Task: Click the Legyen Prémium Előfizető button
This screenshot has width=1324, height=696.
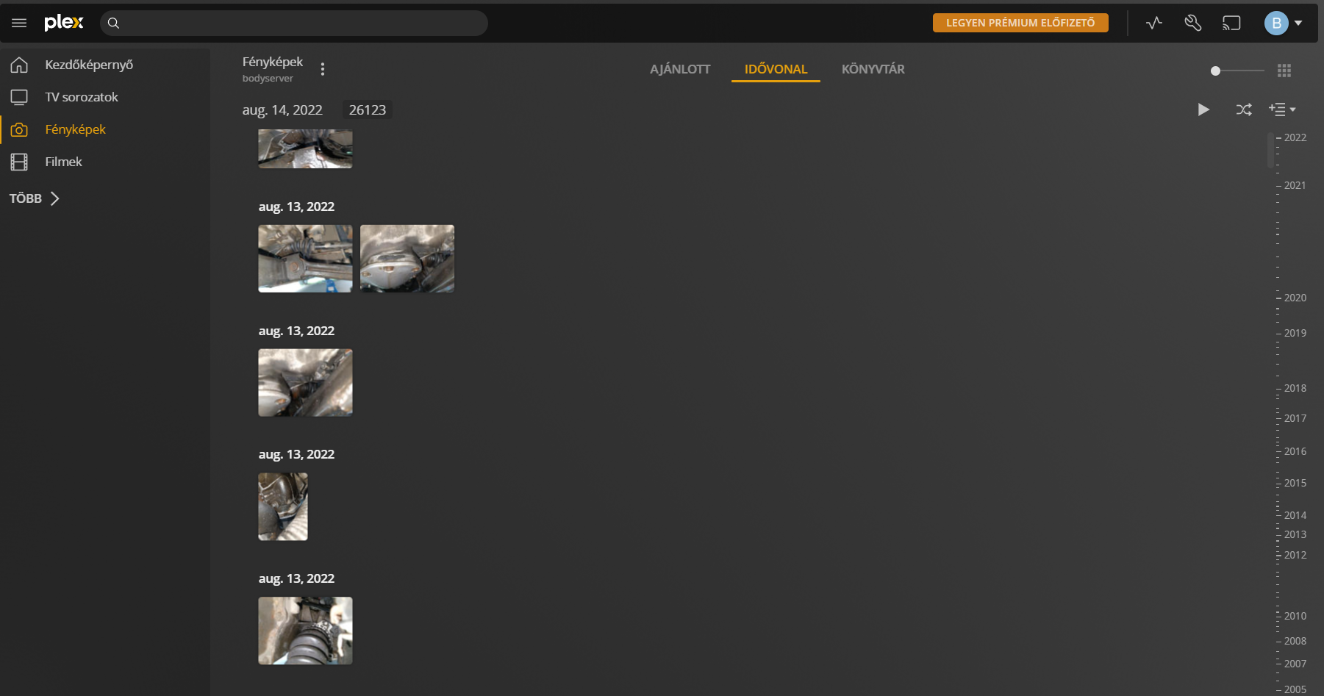Action: click(1020, 23)
